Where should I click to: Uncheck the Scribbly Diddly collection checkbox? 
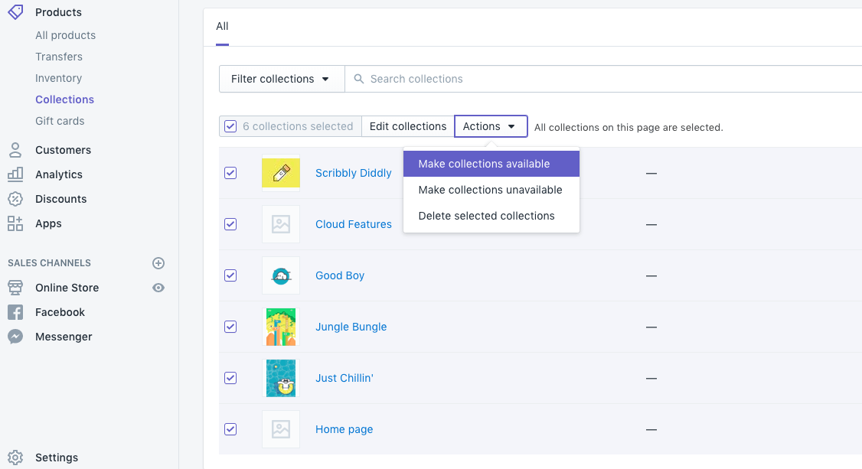click(230, 173)
